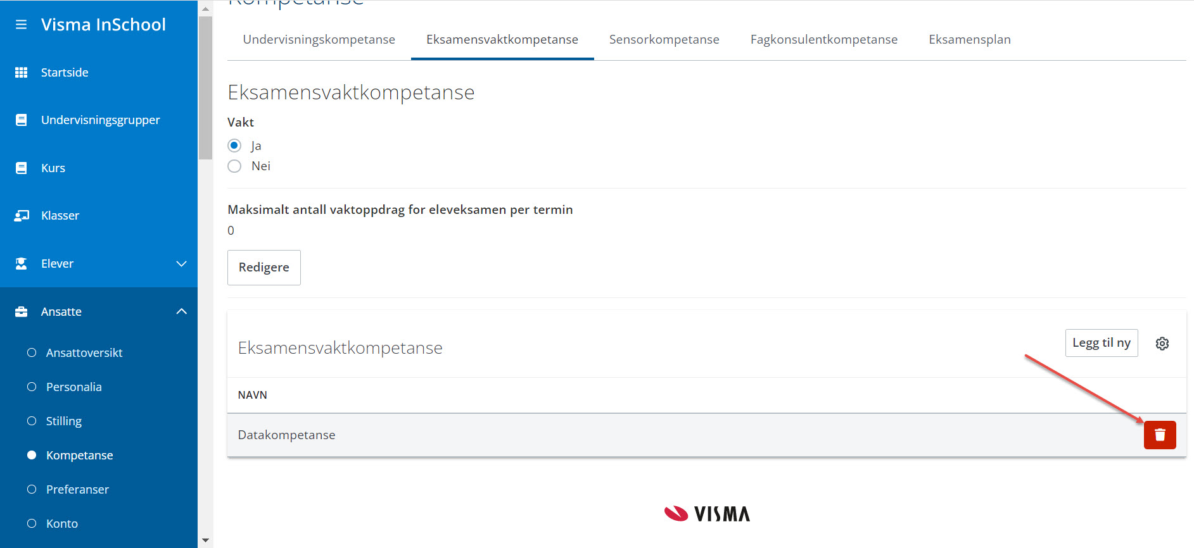Click the Undervisningsgrupper book icon
The height and width of the screenshot is (548, 1194).
(21, 120)
